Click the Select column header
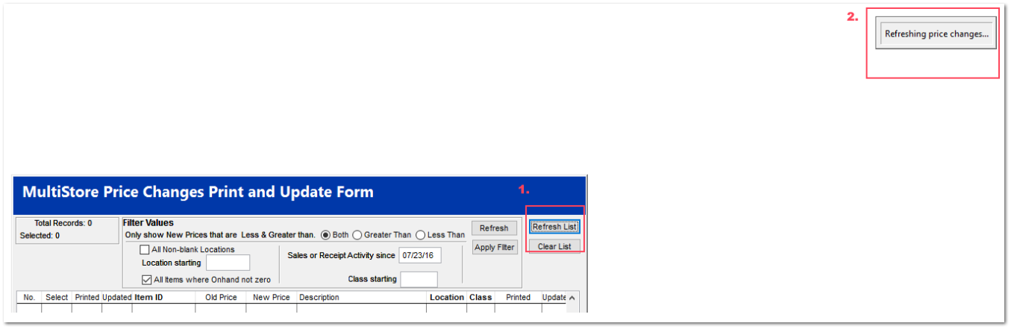Screen dimensions: 1011x329 click(x=57, y=297)
